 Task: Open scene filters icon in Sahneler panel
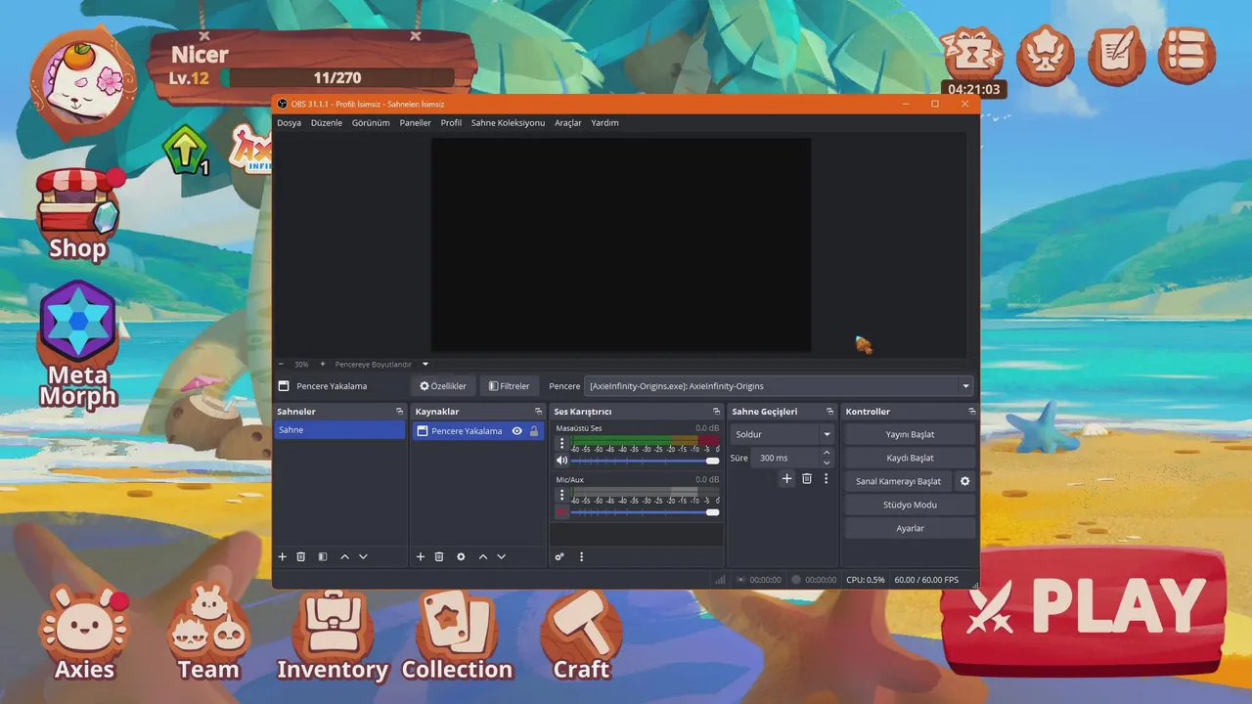coord(323,556)
